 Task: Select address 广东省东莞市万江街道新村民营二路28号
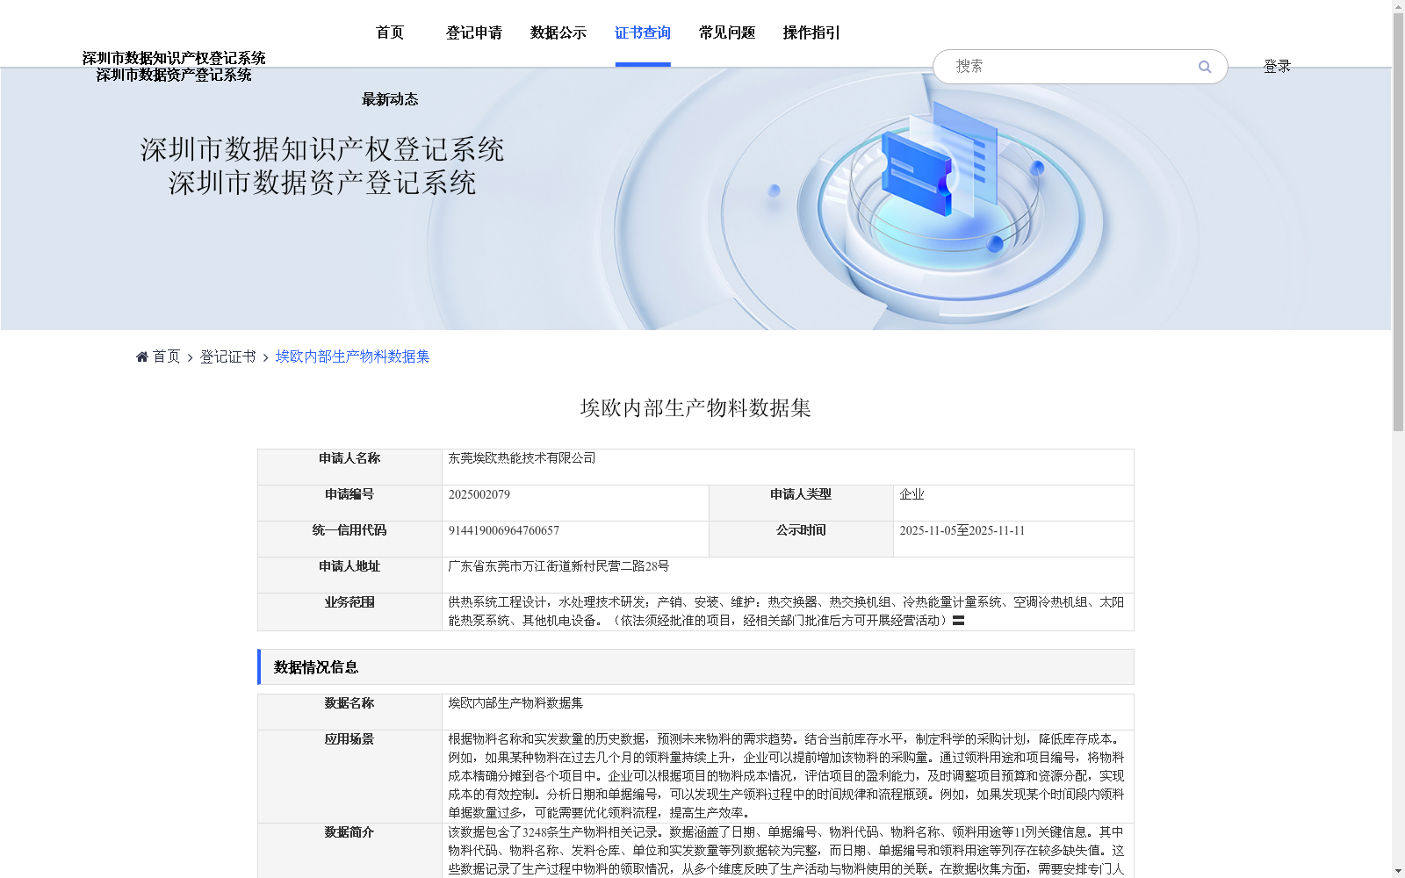click(558, 566)
